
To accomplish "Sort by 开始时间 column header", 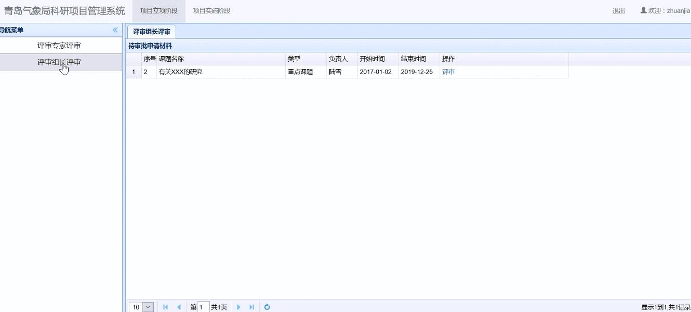I will (x=378, y=59).
